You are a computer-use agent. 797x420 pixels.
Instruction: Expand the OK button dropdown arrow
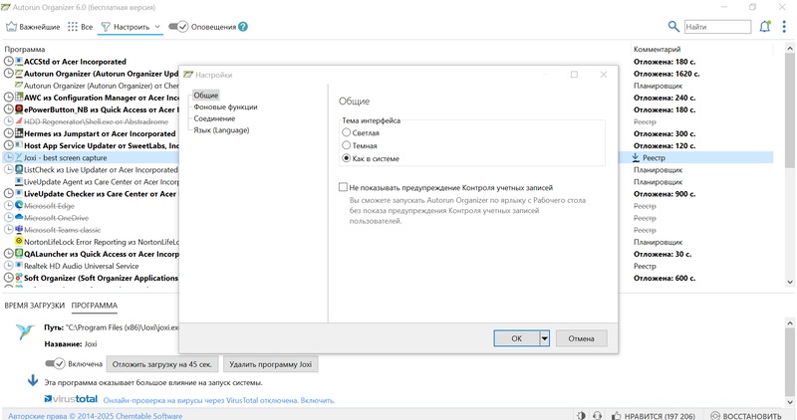[x=545, y=338]
